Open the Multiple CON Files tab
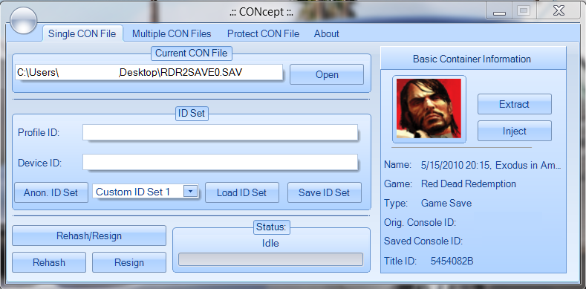586x289 pixels. [172, 34]
